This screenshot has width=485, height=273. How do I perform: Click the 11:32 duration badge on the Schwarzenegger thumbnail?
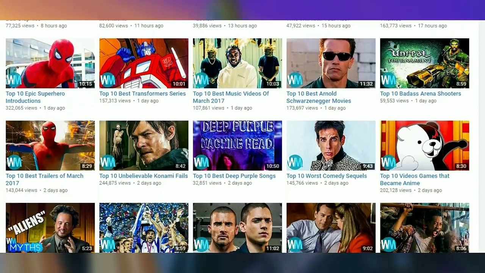366,84
